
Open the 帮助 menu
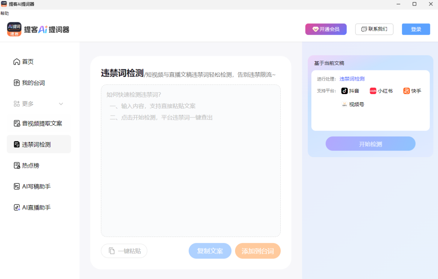pos(4,13)
